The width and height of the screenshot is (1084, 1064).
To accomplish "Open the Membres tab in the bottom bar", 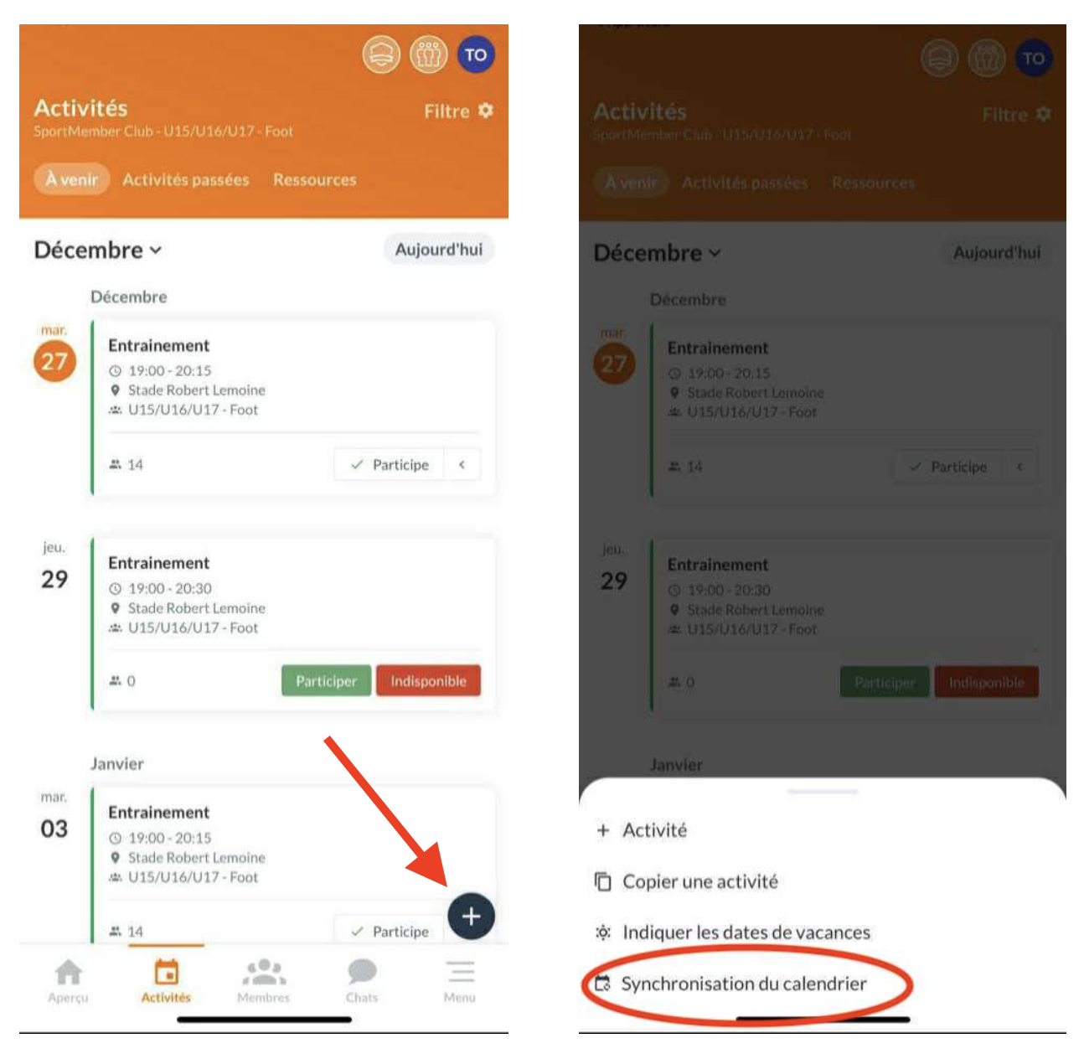I will 264,981.
